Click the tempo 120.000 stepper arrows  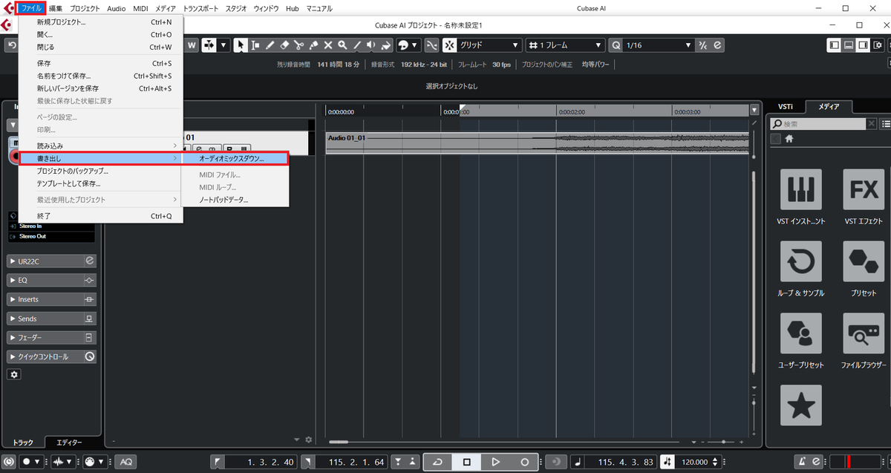(715, 462)
